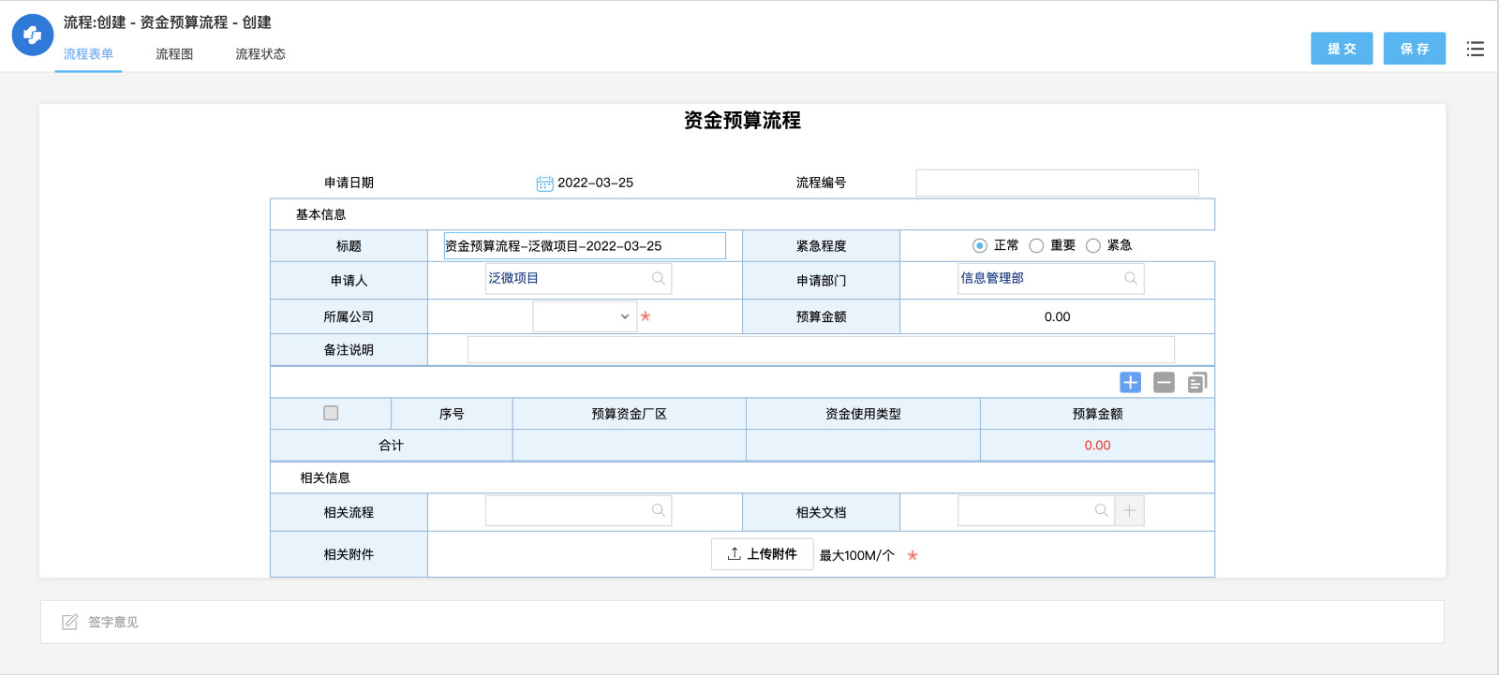
Task: Click the search icon in 申请部门 field
Action: point(1131,278)
